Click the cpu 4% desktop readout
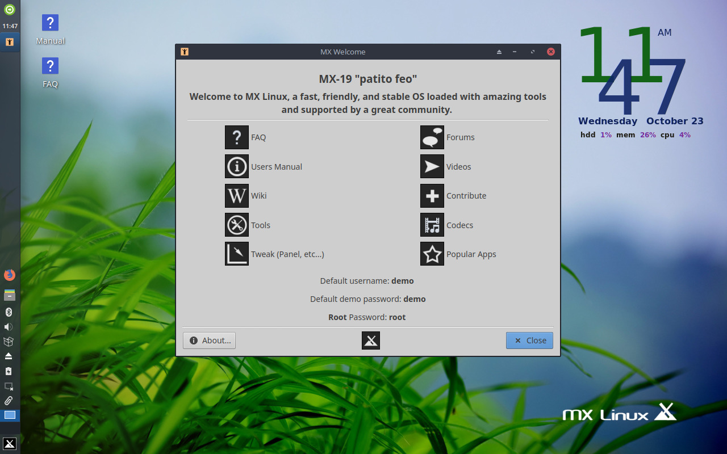This screenshot has height=454, width=727. 675,135
